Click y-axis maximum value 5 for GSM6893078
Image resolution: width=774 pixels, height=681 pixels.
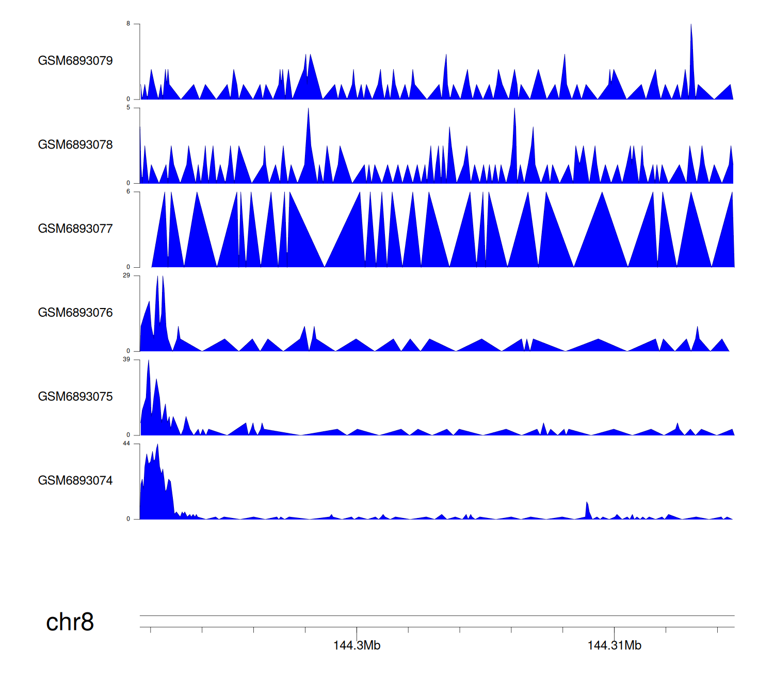pos(128,108)
